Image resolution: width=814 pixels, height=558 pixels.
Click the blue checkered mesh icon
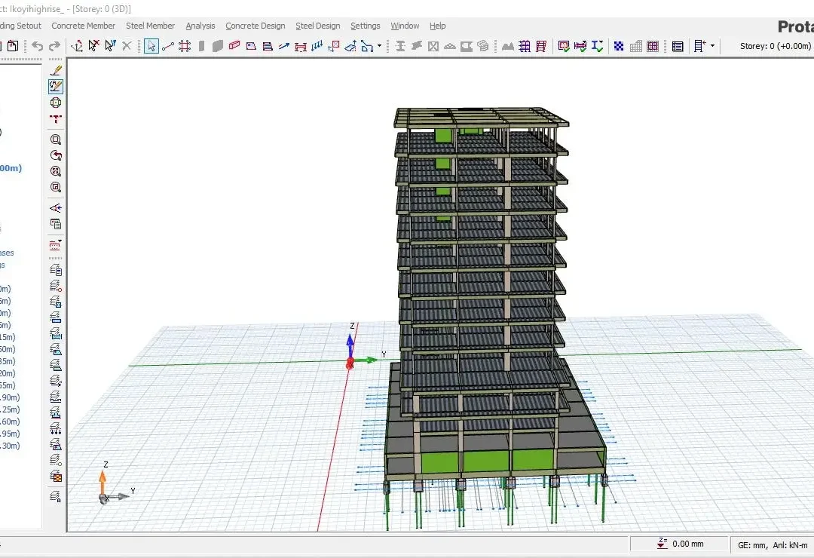[x=618, y=46]
